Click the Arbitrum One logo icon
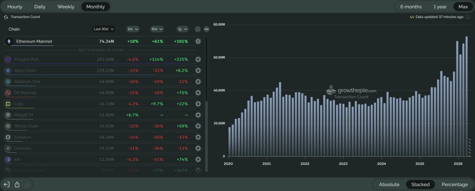 [8, 82]
